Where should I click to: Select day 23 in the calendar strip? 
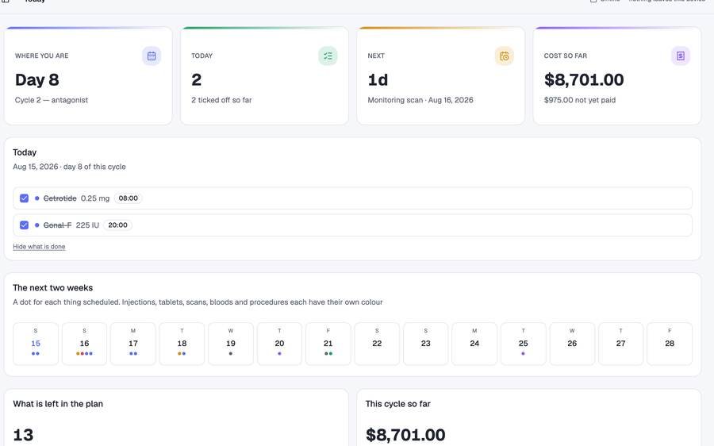coord(426,344)
